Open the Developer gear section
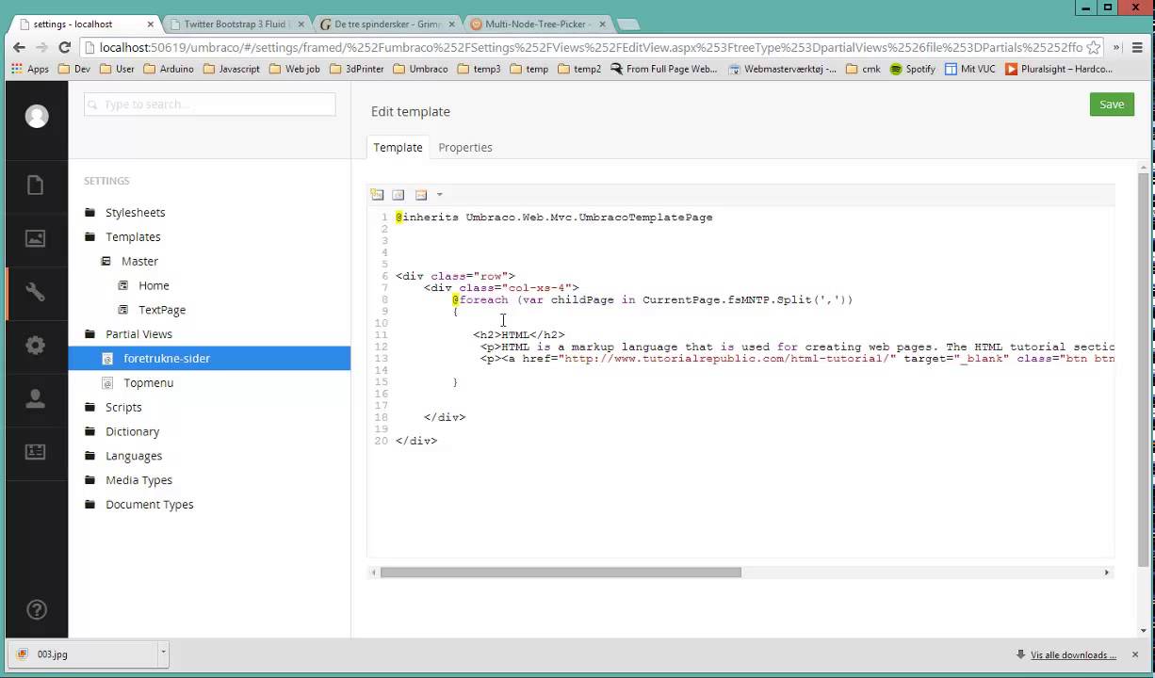Image resolution: width=1155 pixels, height=678 pixels. click(x=36, y=346)
